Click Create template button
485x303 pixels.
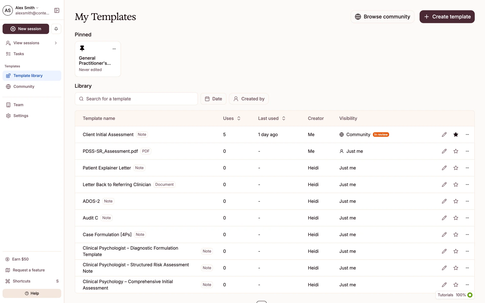pyautogui.click(x=447, y=17)
